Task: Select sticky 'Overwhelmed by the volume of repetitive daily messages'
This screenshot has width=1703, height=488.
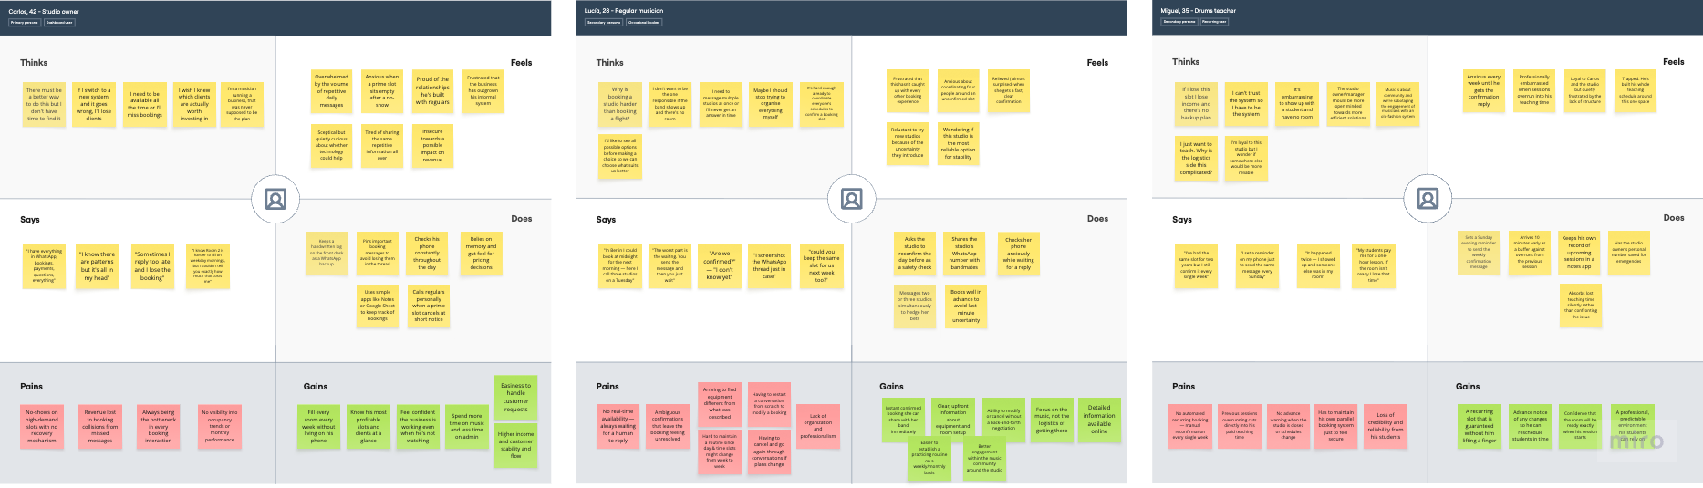Action: tap(331, 91)
